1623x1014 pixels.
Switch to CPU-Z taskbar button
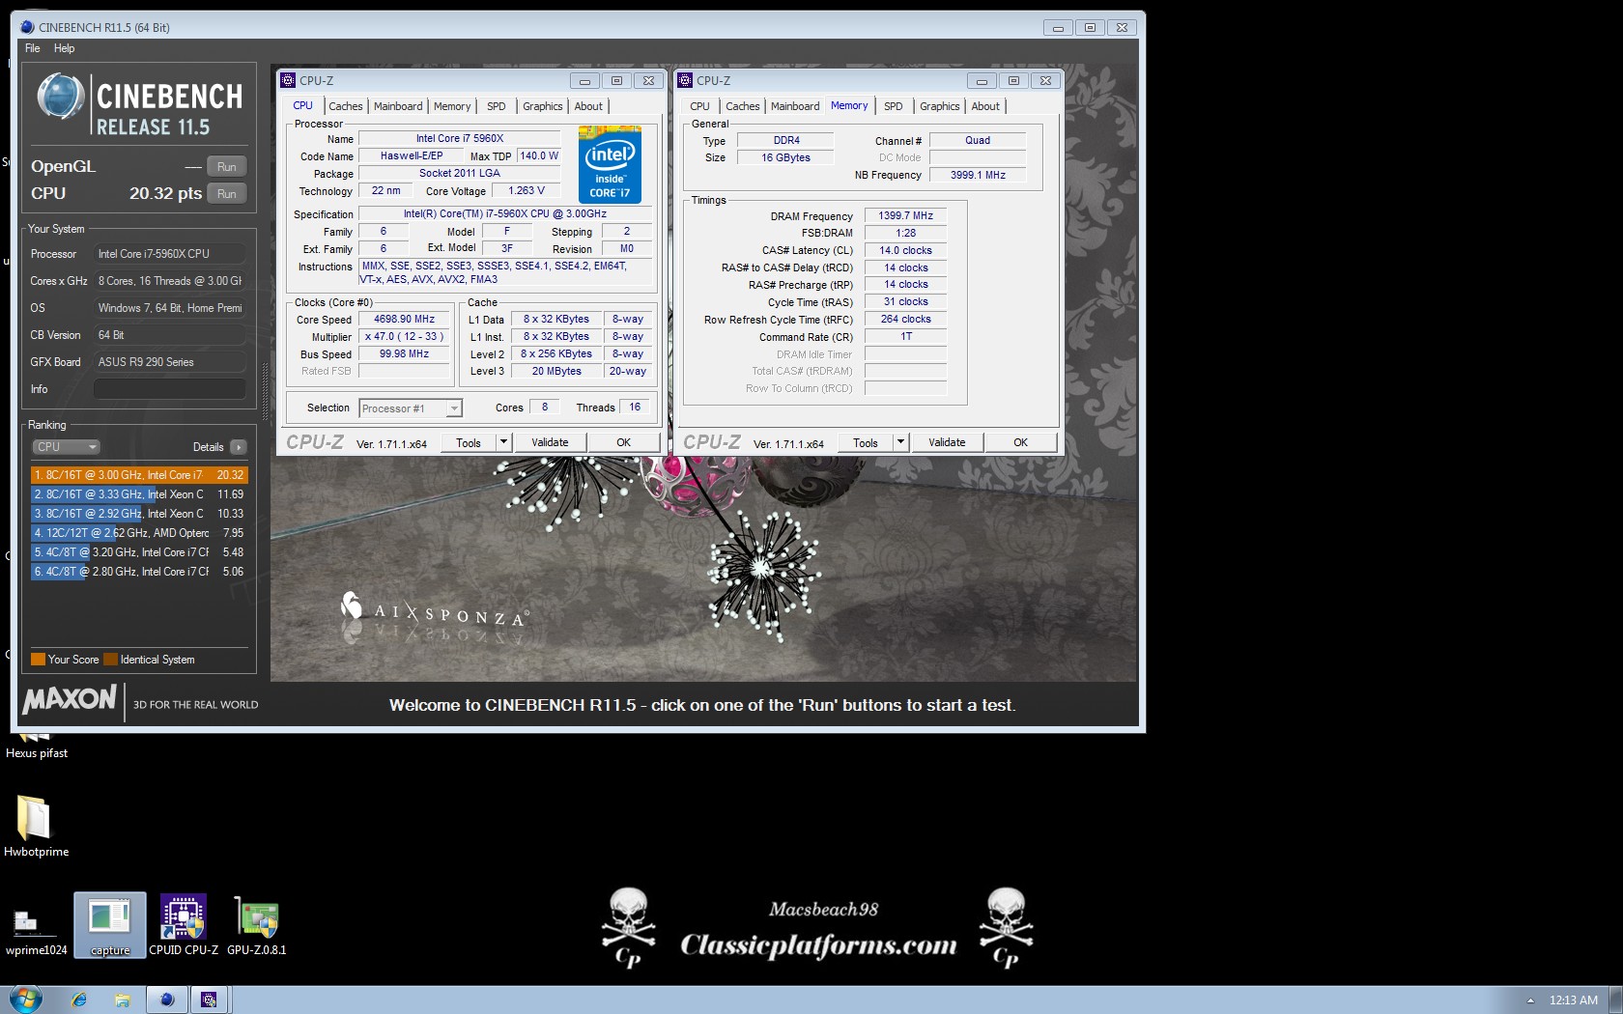click(209, 1000)
